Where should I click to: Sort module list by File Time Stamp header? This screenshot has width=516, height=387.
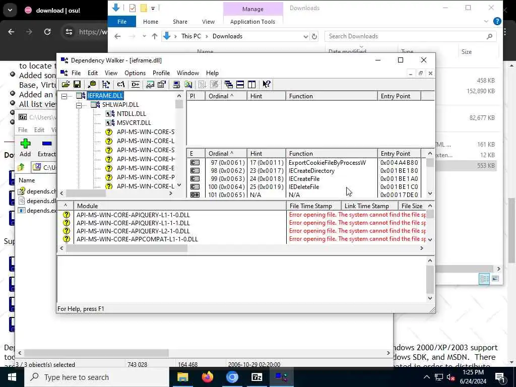tap(313, 206)
